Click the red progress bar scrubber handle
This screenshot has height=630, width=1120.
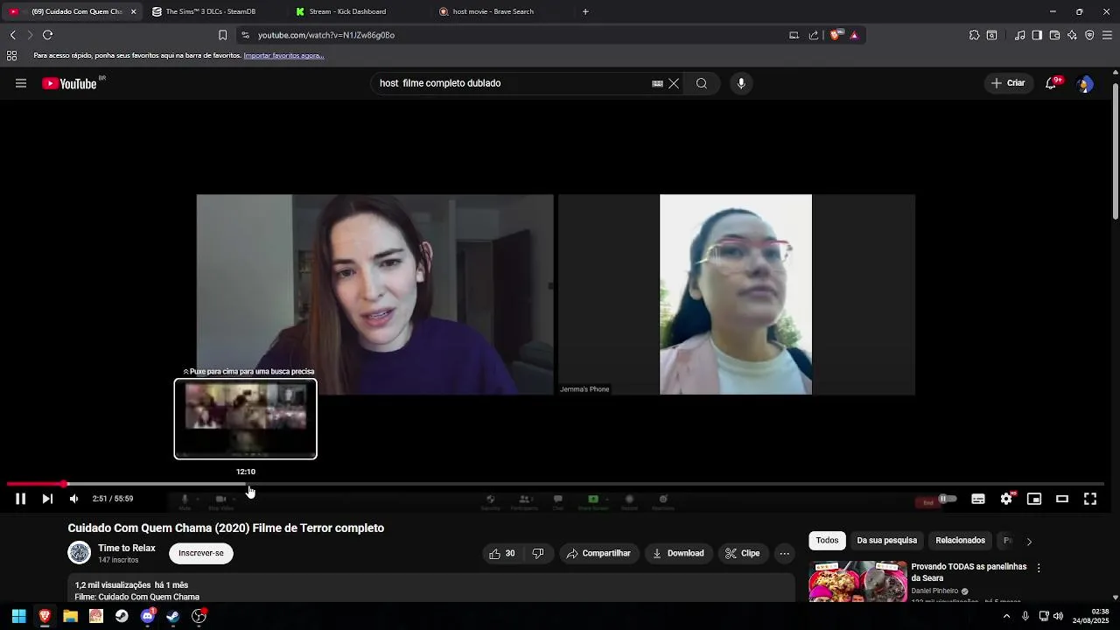tap(64, 484)
